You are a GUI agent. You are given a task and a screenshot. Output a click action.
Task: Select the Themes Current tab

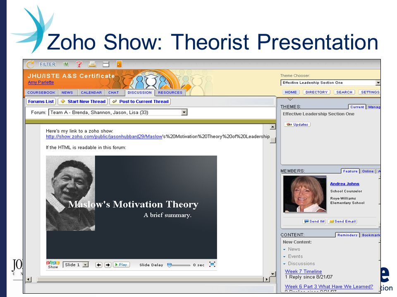[x=357, y=107]
